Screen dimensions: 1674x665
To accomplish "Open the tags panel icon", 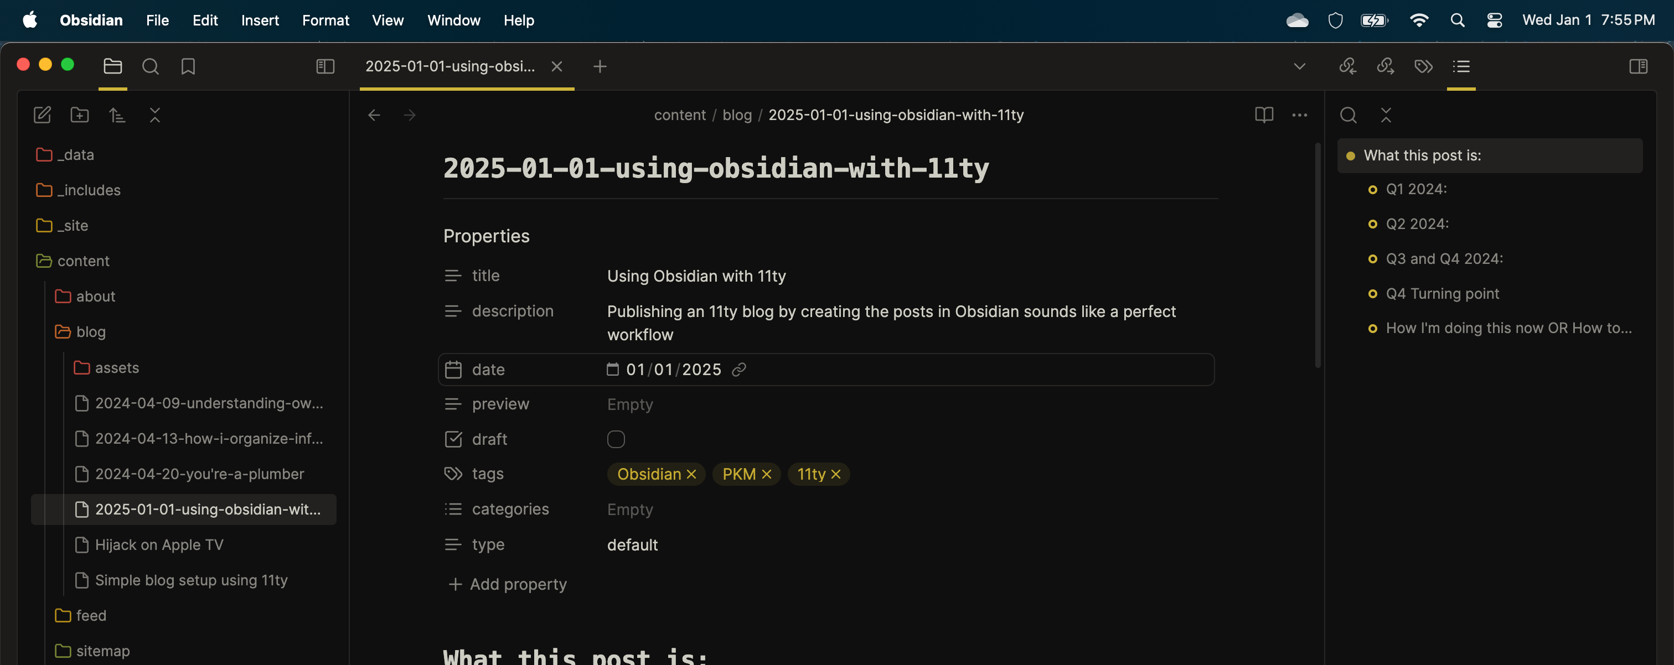I will point(1423,66).
